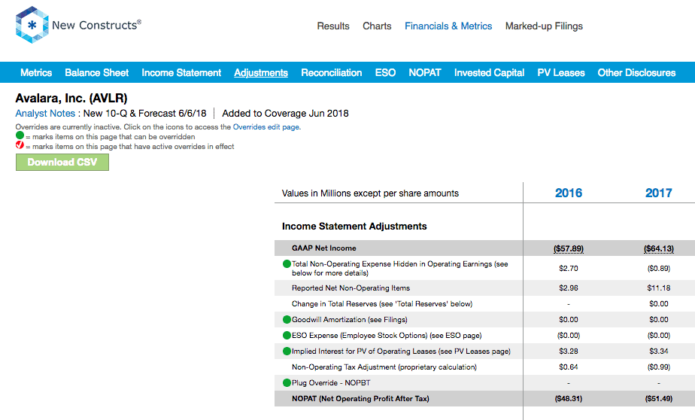The image size is (695, 420).
Task: Click the 2016 column header
Action: [x=568, y=193]
